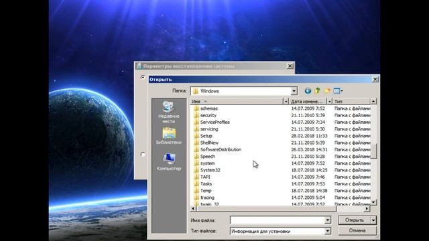Select the TAPI folder icon
The height and width of the screenshot is (241, 429).
pos(196,177)
